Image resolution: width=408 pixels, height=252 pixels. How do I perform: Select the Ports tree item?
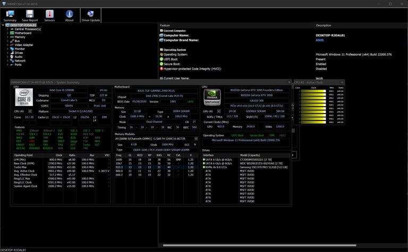18,65
